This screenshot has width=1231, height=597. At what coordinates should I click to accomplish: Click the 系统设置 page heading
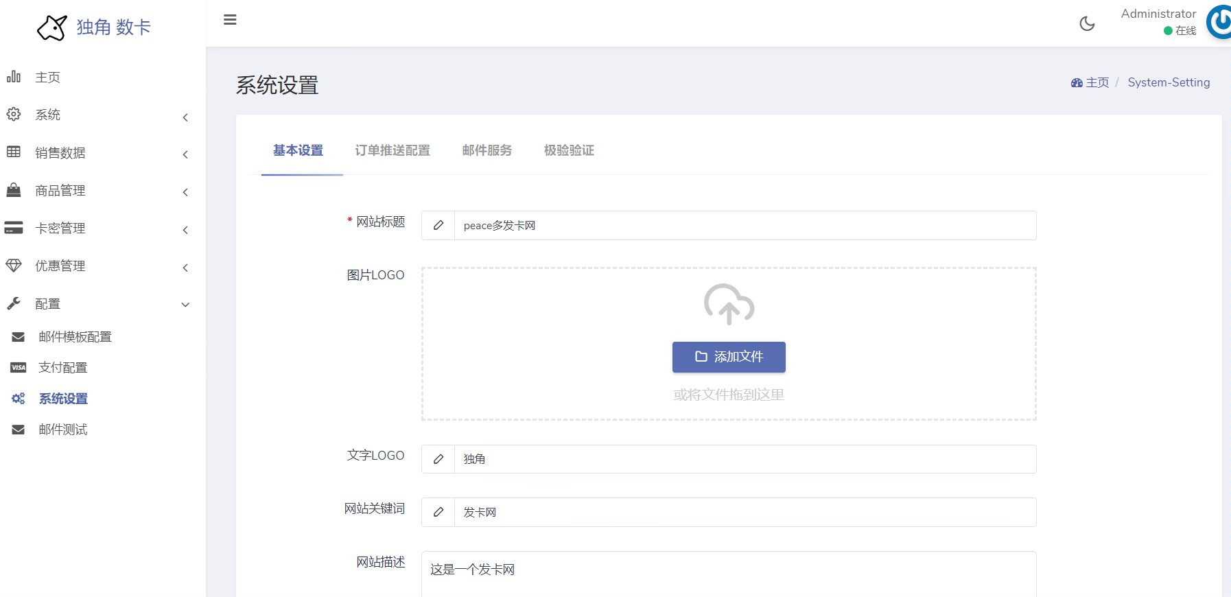pyautogui.click(x=277, y=85)
